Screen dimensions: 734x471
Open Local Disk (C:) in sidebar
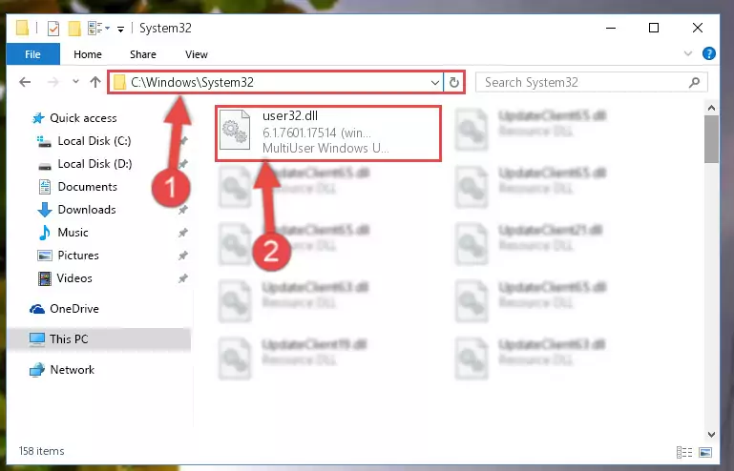pos(94,141)
